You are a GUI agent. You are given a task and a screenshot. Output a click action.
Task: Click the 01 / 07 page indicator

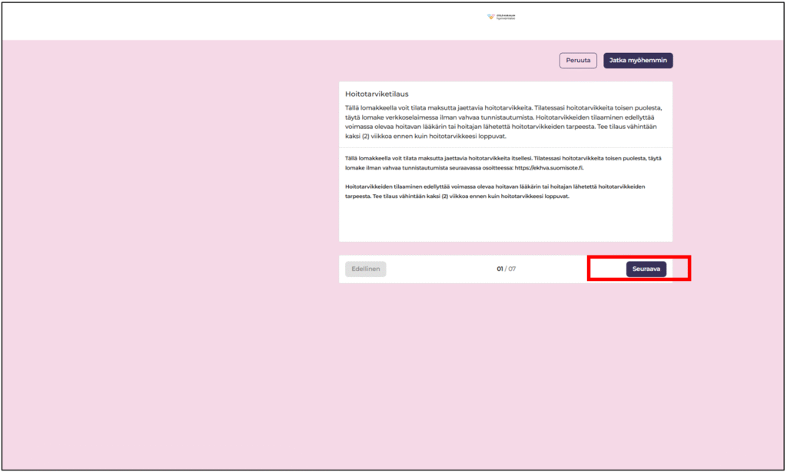click(506, 269)
